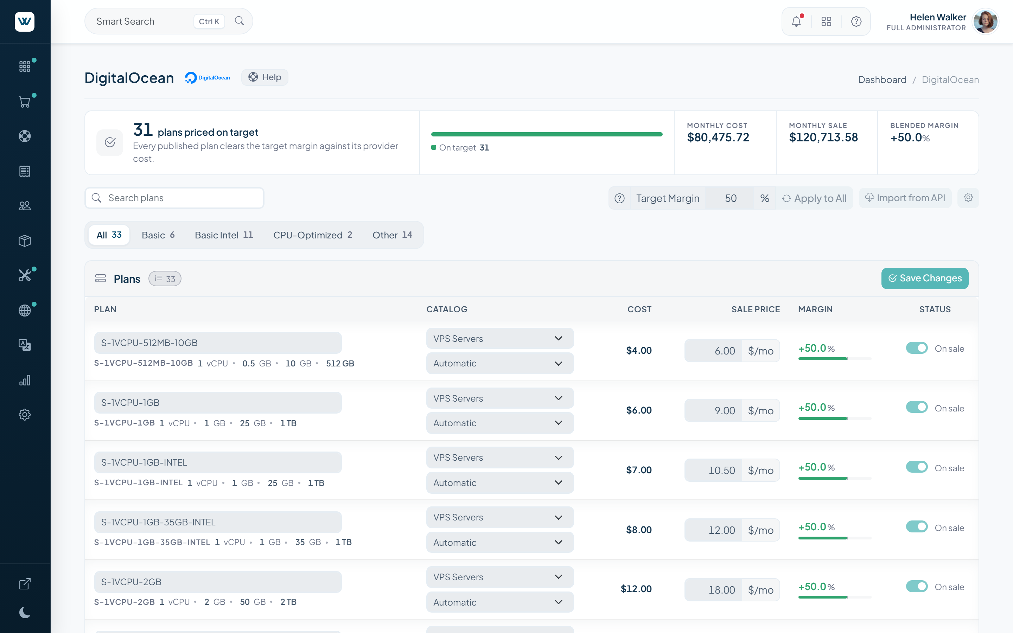Click margin bar for S-1VCPU-512MB-10GB
This screenshot has height=633, width=1013.
tap(835, 359)
